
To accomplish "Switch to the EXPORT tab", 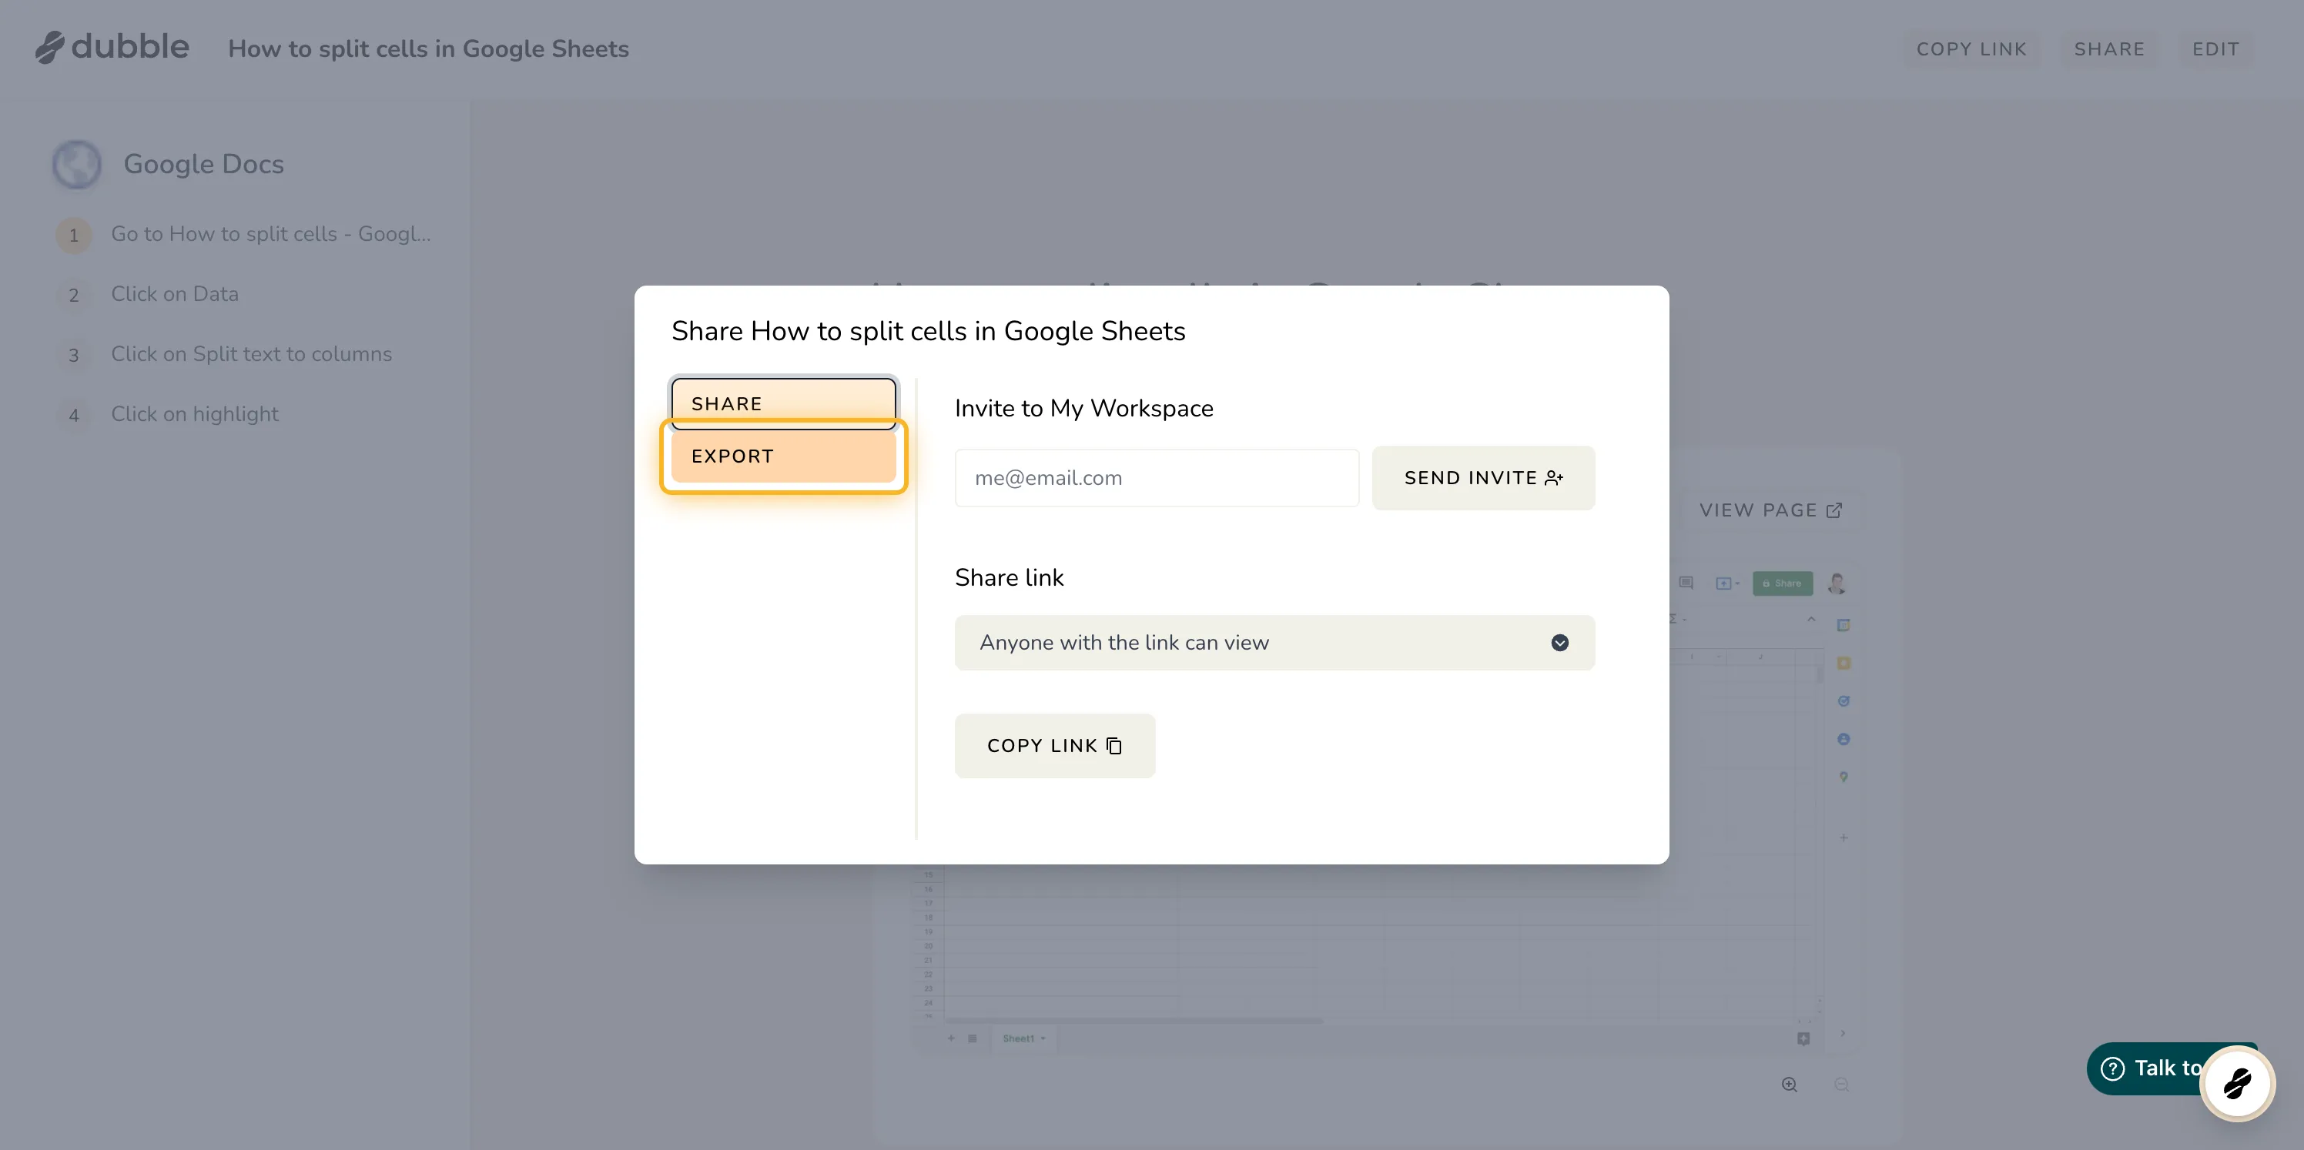I will click(783, 455).
